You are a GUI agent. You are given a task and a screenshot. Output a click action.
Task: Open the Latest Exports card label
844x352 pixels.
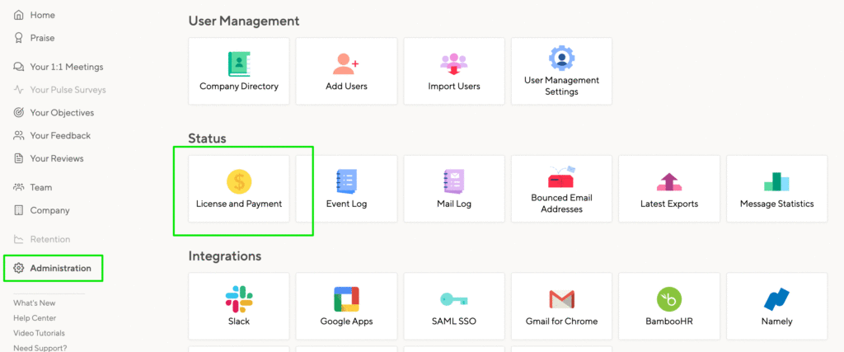tap(669, 204)
